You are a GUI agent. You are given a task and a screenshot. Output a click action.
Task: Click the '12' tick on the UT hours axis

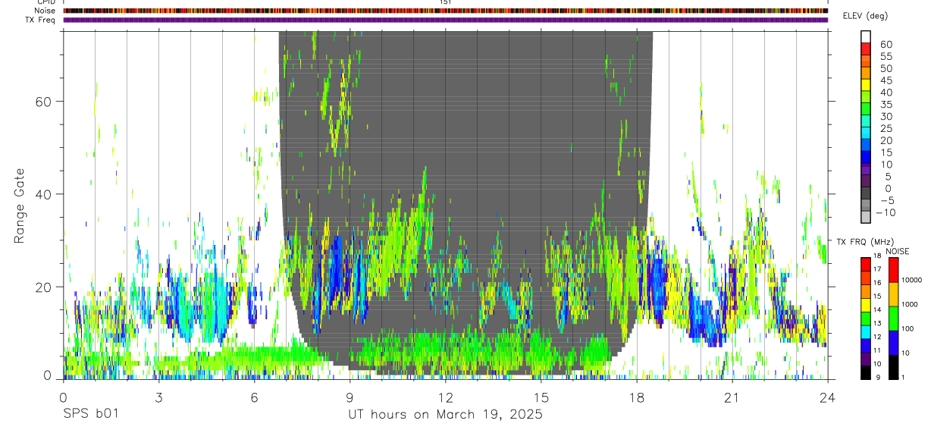tap(445, 397)
